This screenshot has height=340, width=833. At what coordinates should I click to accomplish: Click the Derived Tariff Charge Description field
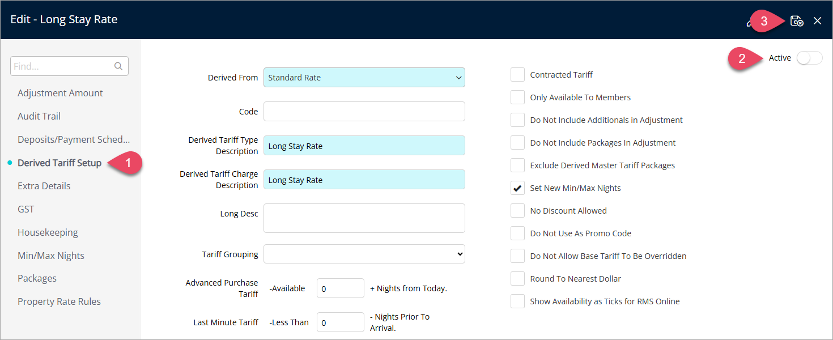tap(364, 180)
